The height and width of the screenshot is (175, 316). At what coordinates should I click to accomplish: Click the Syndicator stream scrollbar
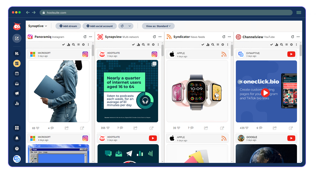pyautogui.click(x=232, y=50)
